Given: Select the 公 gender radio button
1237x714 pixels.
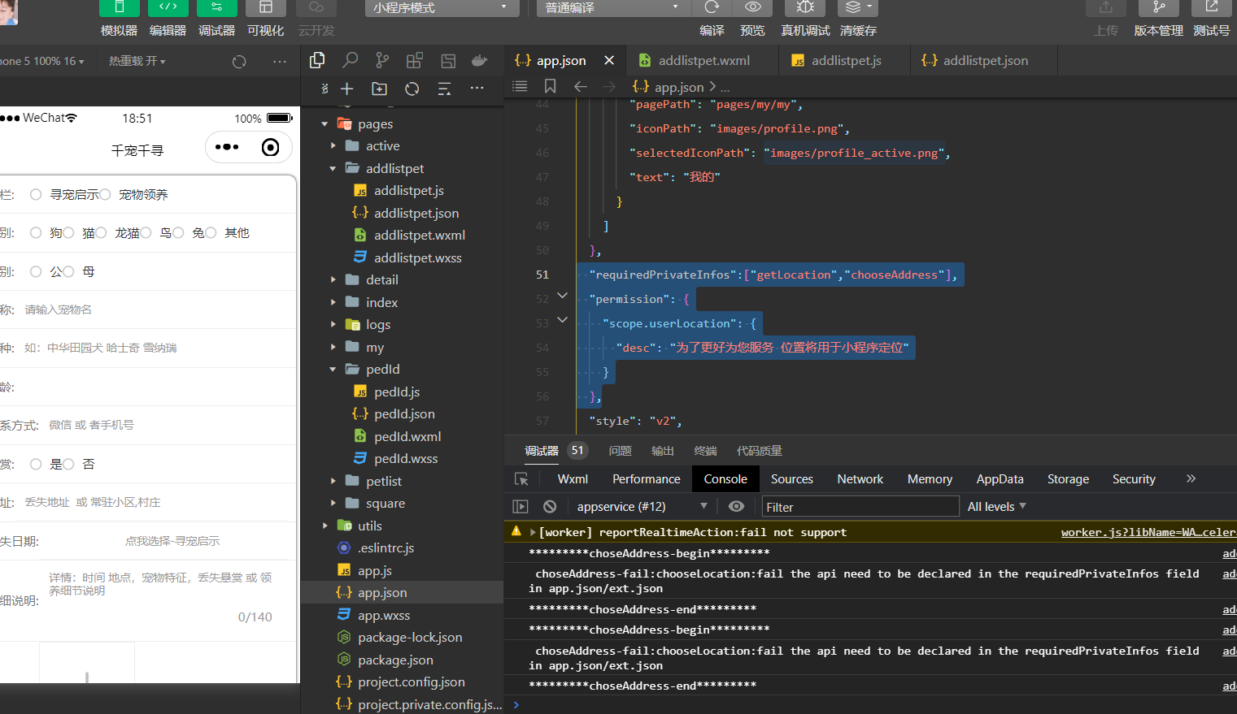Looking at the screenshot, I should click(36, 271).
